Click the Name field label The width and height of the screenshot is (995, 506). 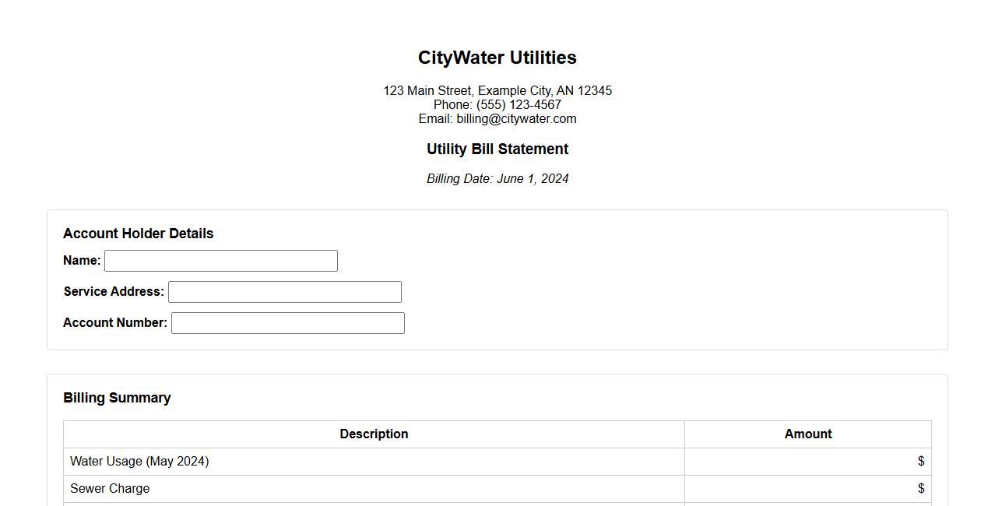click(82, 261)
